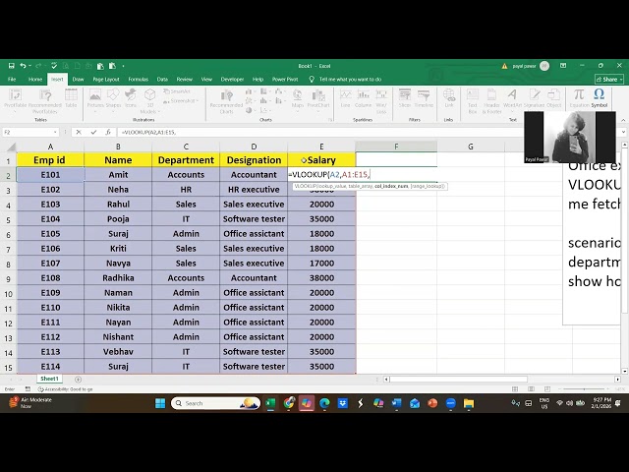Click cell containing Radhika
629x472 pixels.
pyautogui.click(x=118, y=277)
